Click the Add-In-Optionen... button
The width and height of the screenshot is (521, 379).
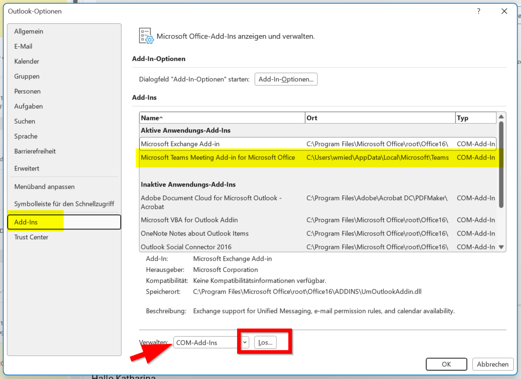(286, 79)
